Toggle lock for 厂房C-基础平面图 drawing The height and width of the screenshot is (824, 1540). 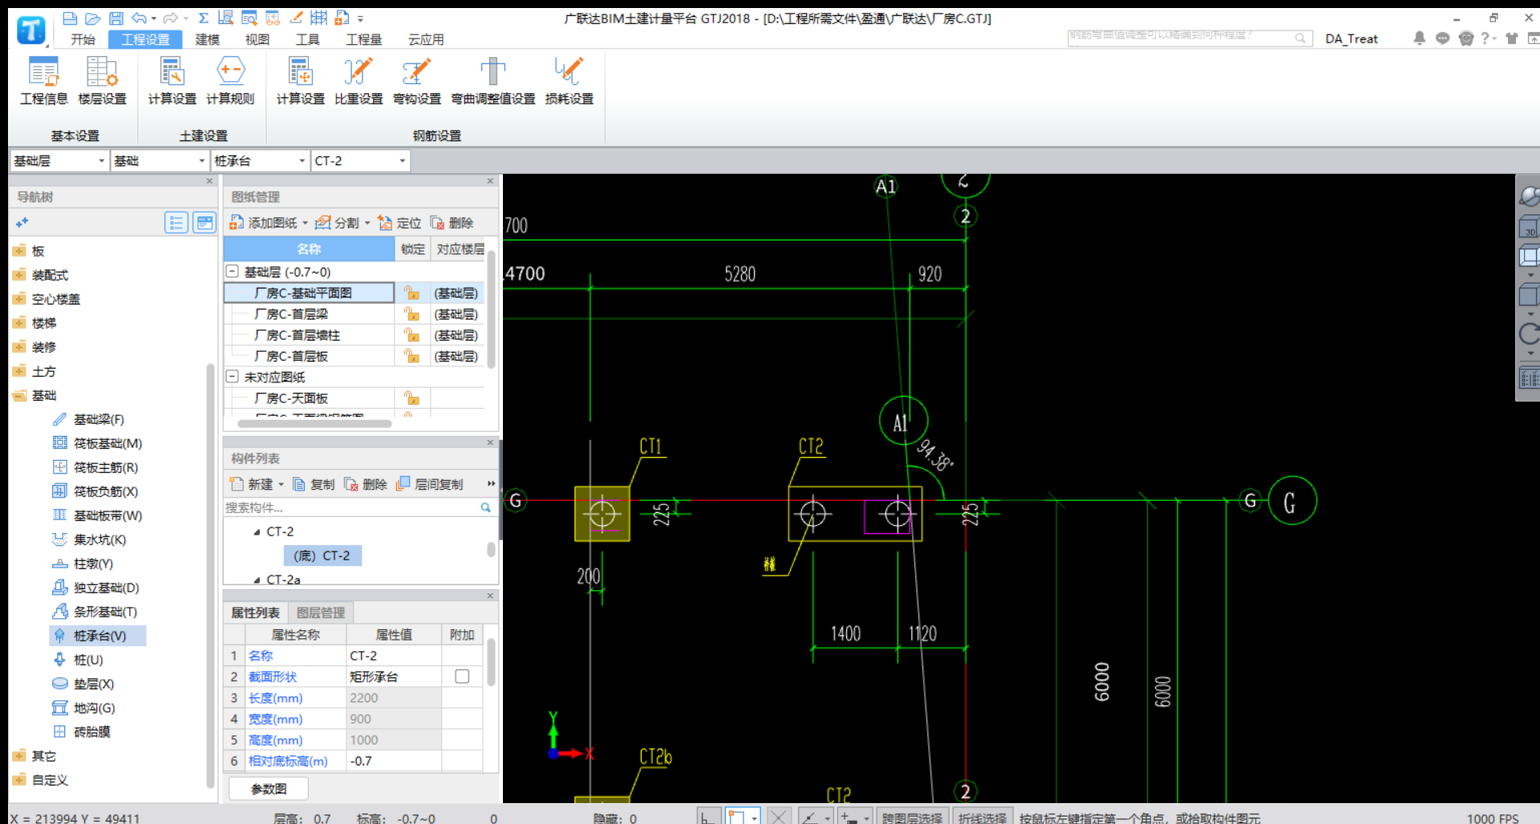[x=411, y=293]
